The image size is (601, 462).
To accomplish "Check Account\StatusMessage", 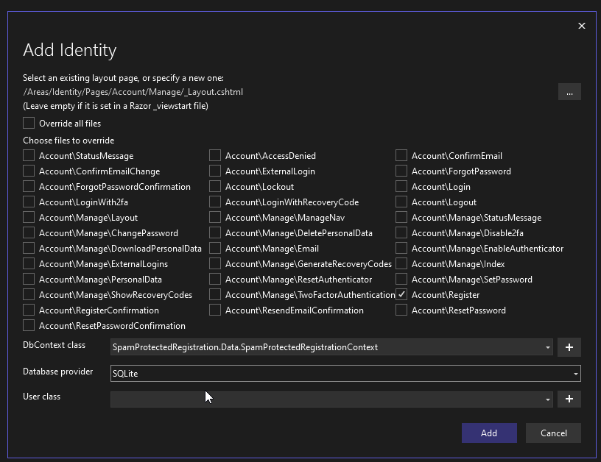I will click(x=29, y=155).
